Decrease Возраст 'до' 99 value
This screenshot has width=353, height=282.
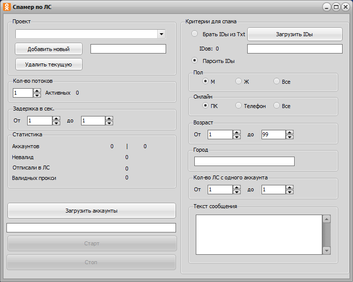point(290,137)
